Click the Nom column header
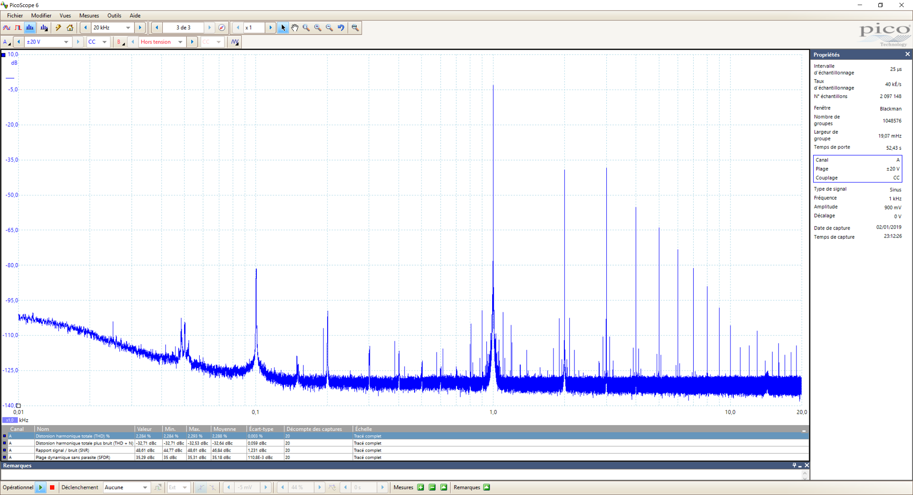The width and height of the screenshot is (913, 495). click(x=85, y=429)
